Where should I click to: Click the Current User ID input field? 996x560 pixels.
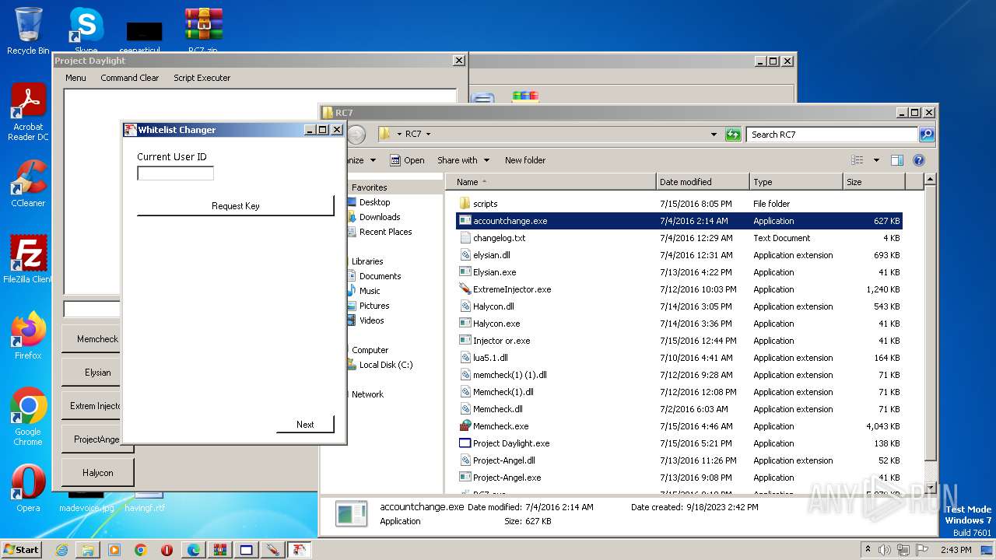coord(175,173)
